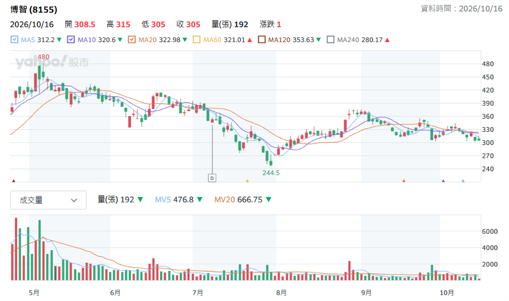This screenshot has width=509, height=301.
Task: Click the 10月 axis label
Action: click(x=447, y=293)
